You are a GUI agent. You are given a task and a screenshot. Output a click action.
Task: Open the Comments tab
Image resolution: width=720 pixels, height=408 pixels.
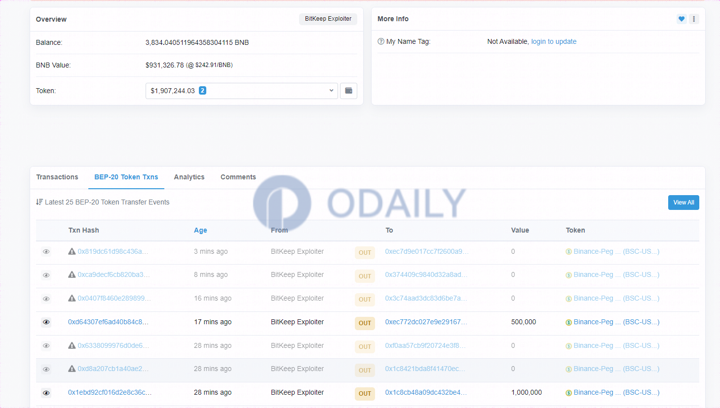(x=238, y=177)
